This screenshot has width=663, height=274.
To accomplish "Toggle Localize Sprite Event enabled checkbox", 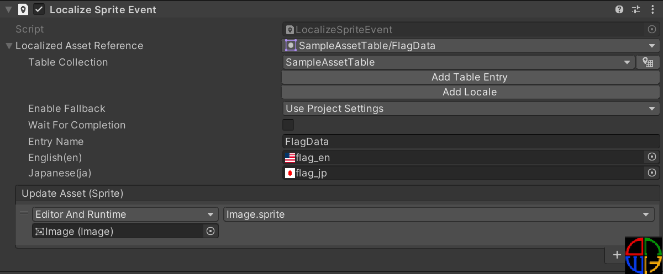I will click(x=39, y=9).
